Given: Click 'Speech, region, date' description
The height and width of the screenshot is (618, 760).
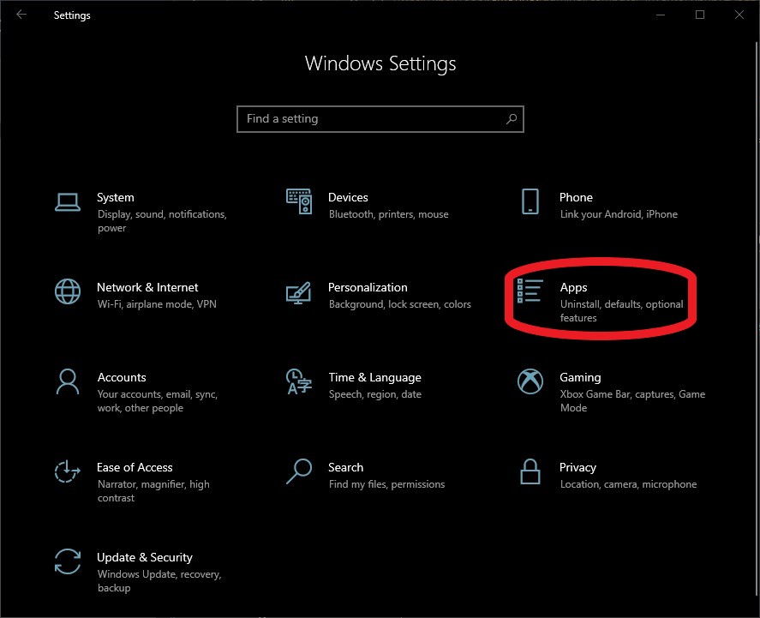Looking at the screenshot, I should (375, 394).
